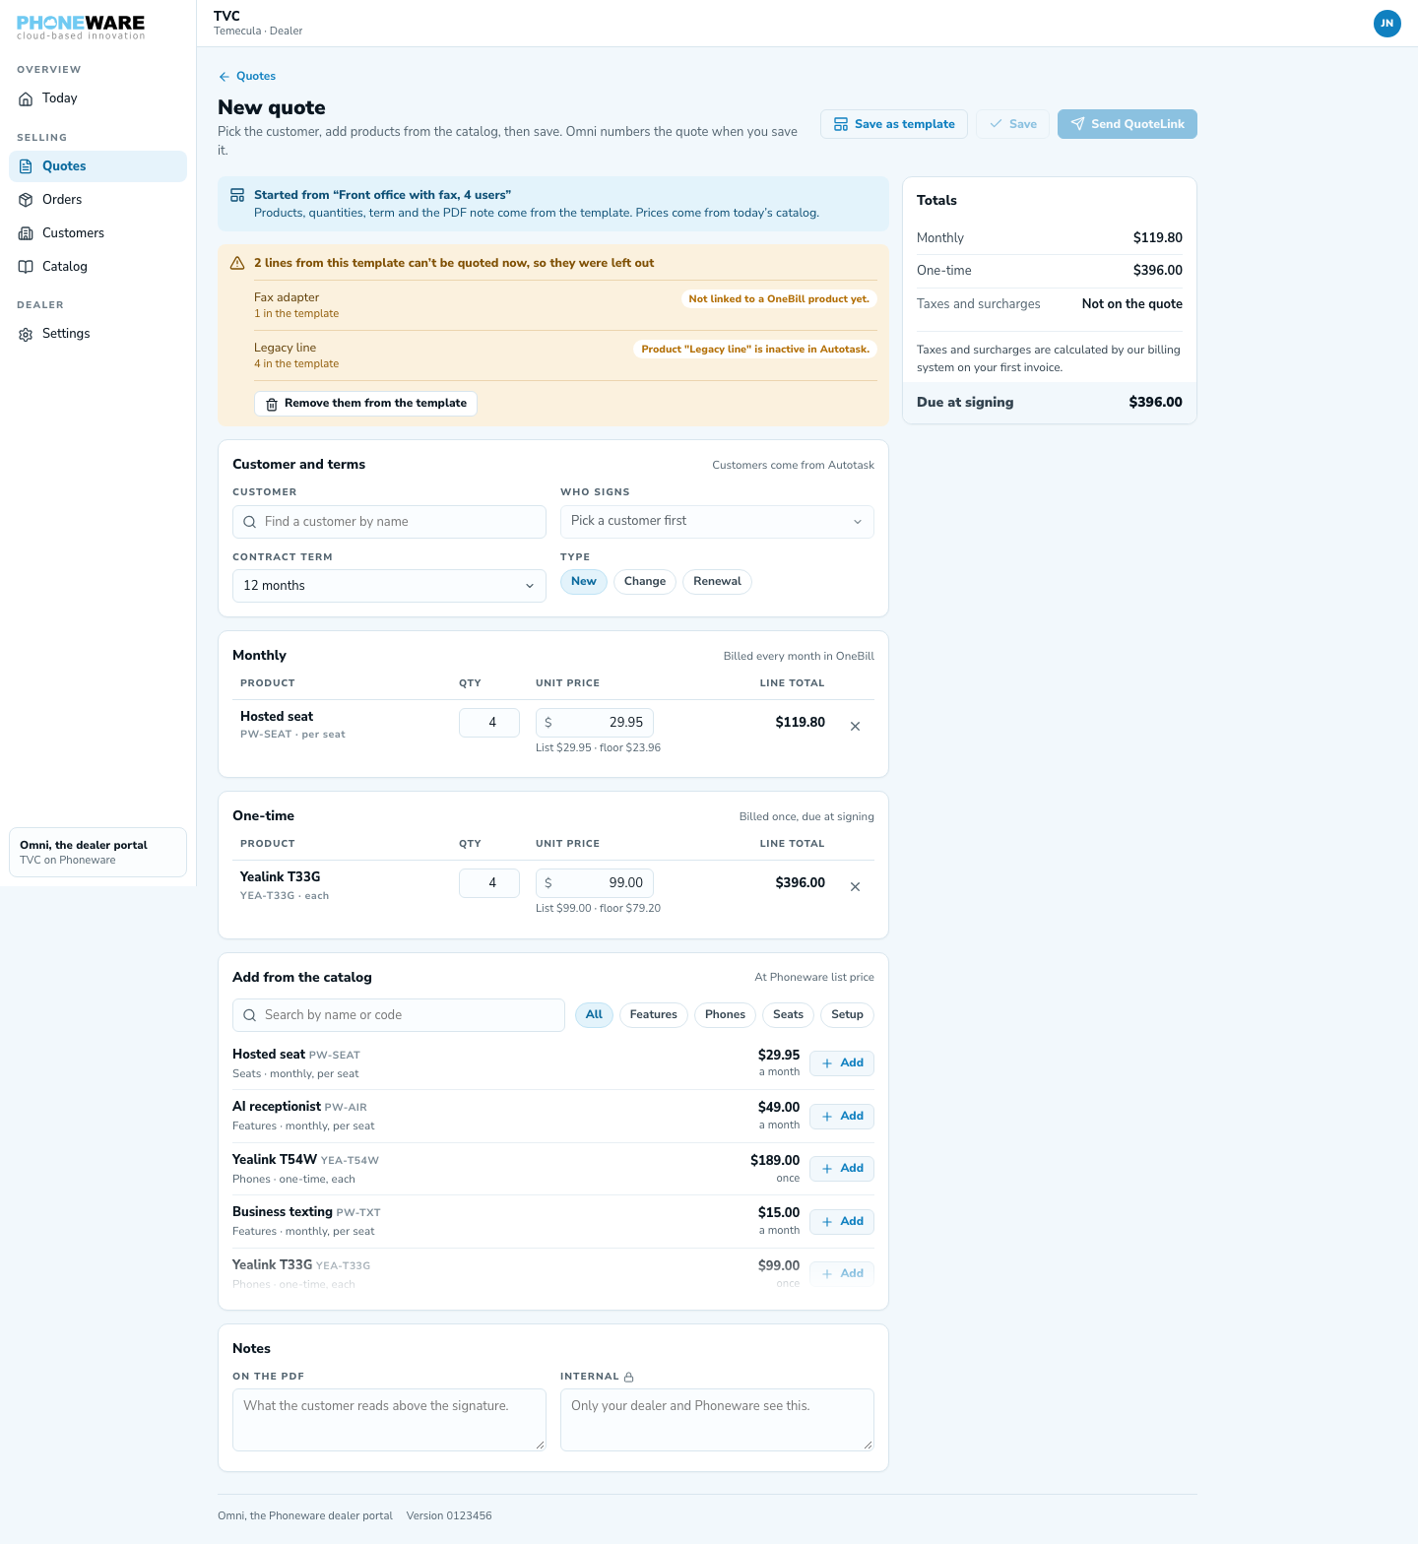Open the Contract term dropdown

389,586
